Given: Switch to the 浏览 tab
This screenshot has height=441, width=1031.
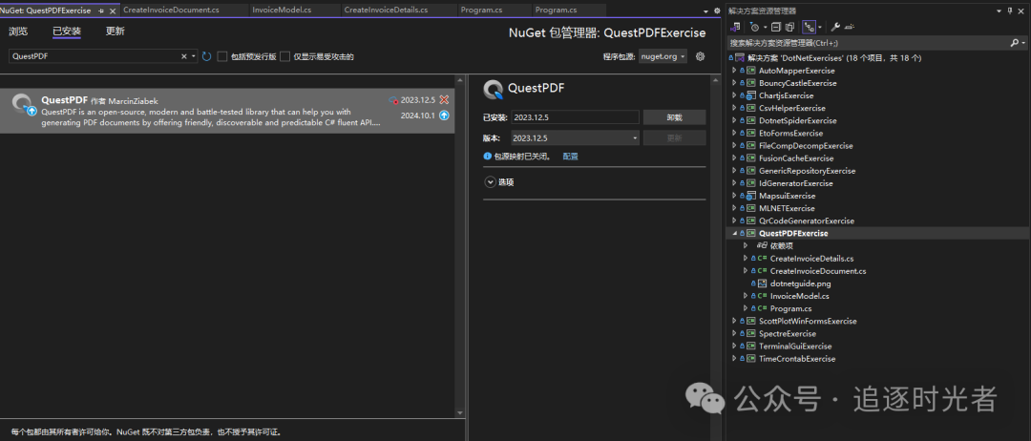Looking at the screenshot, I should click(18, 31).
